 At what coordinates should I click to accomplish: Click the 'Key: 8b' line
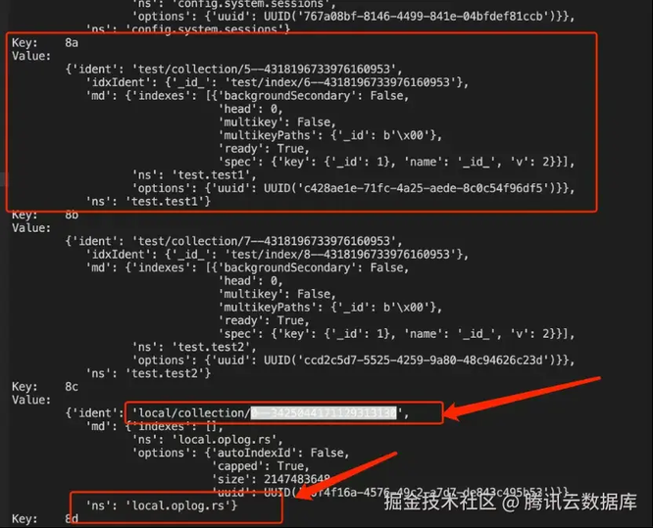coord(44,216)
